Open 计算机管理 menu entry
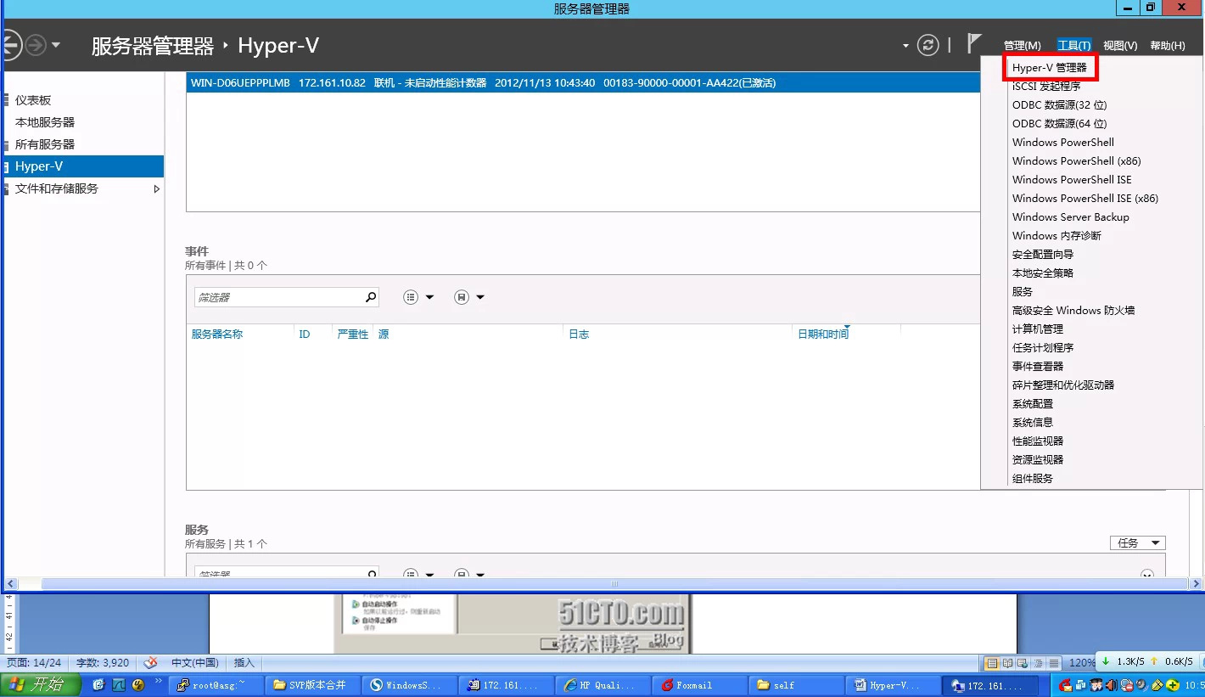The width and height of the screenshot is (1205, 697). (x=1038, y=329)
